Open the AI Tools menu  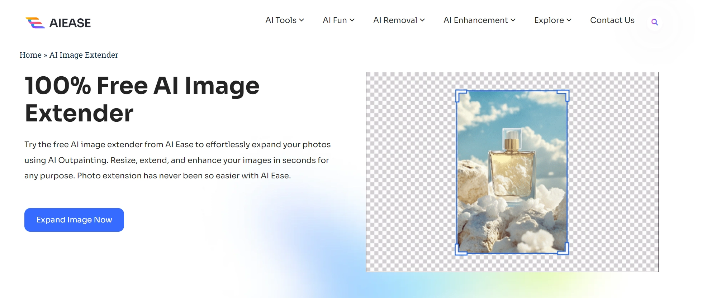(x=284, y=20)
